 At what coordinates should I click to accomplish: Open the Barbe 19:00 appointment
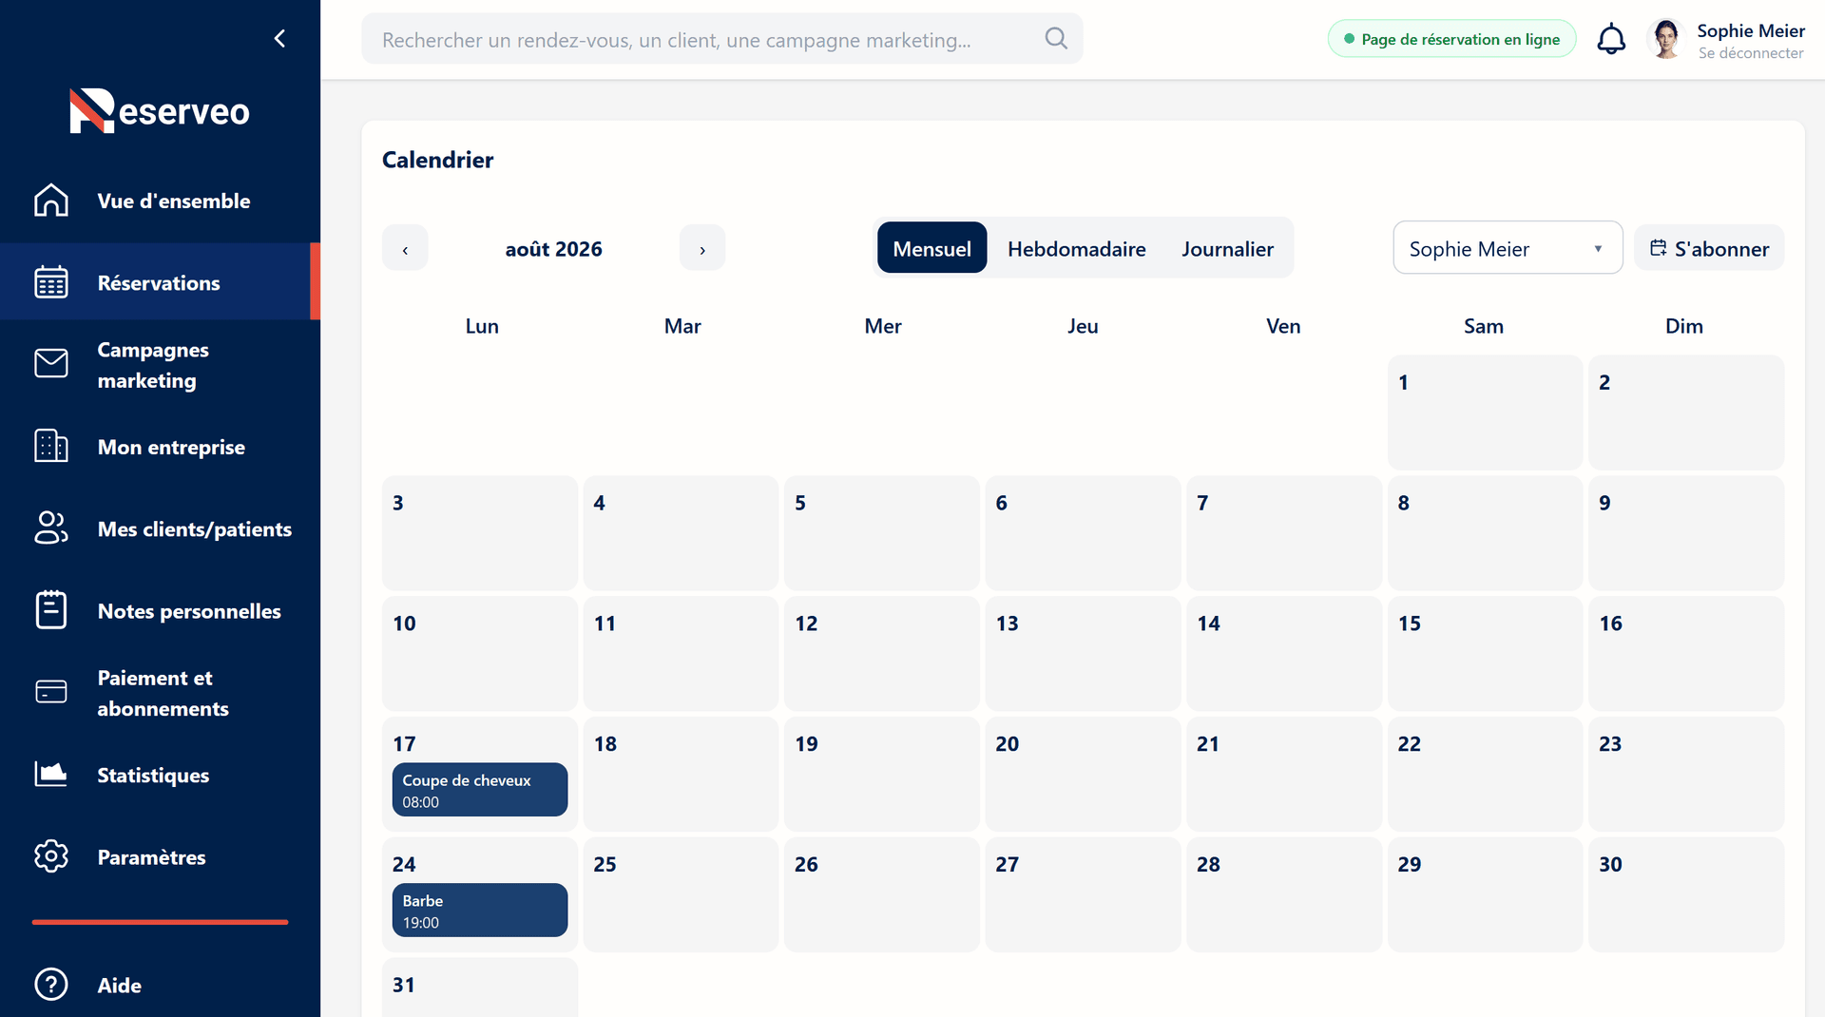tap(480, 911)
